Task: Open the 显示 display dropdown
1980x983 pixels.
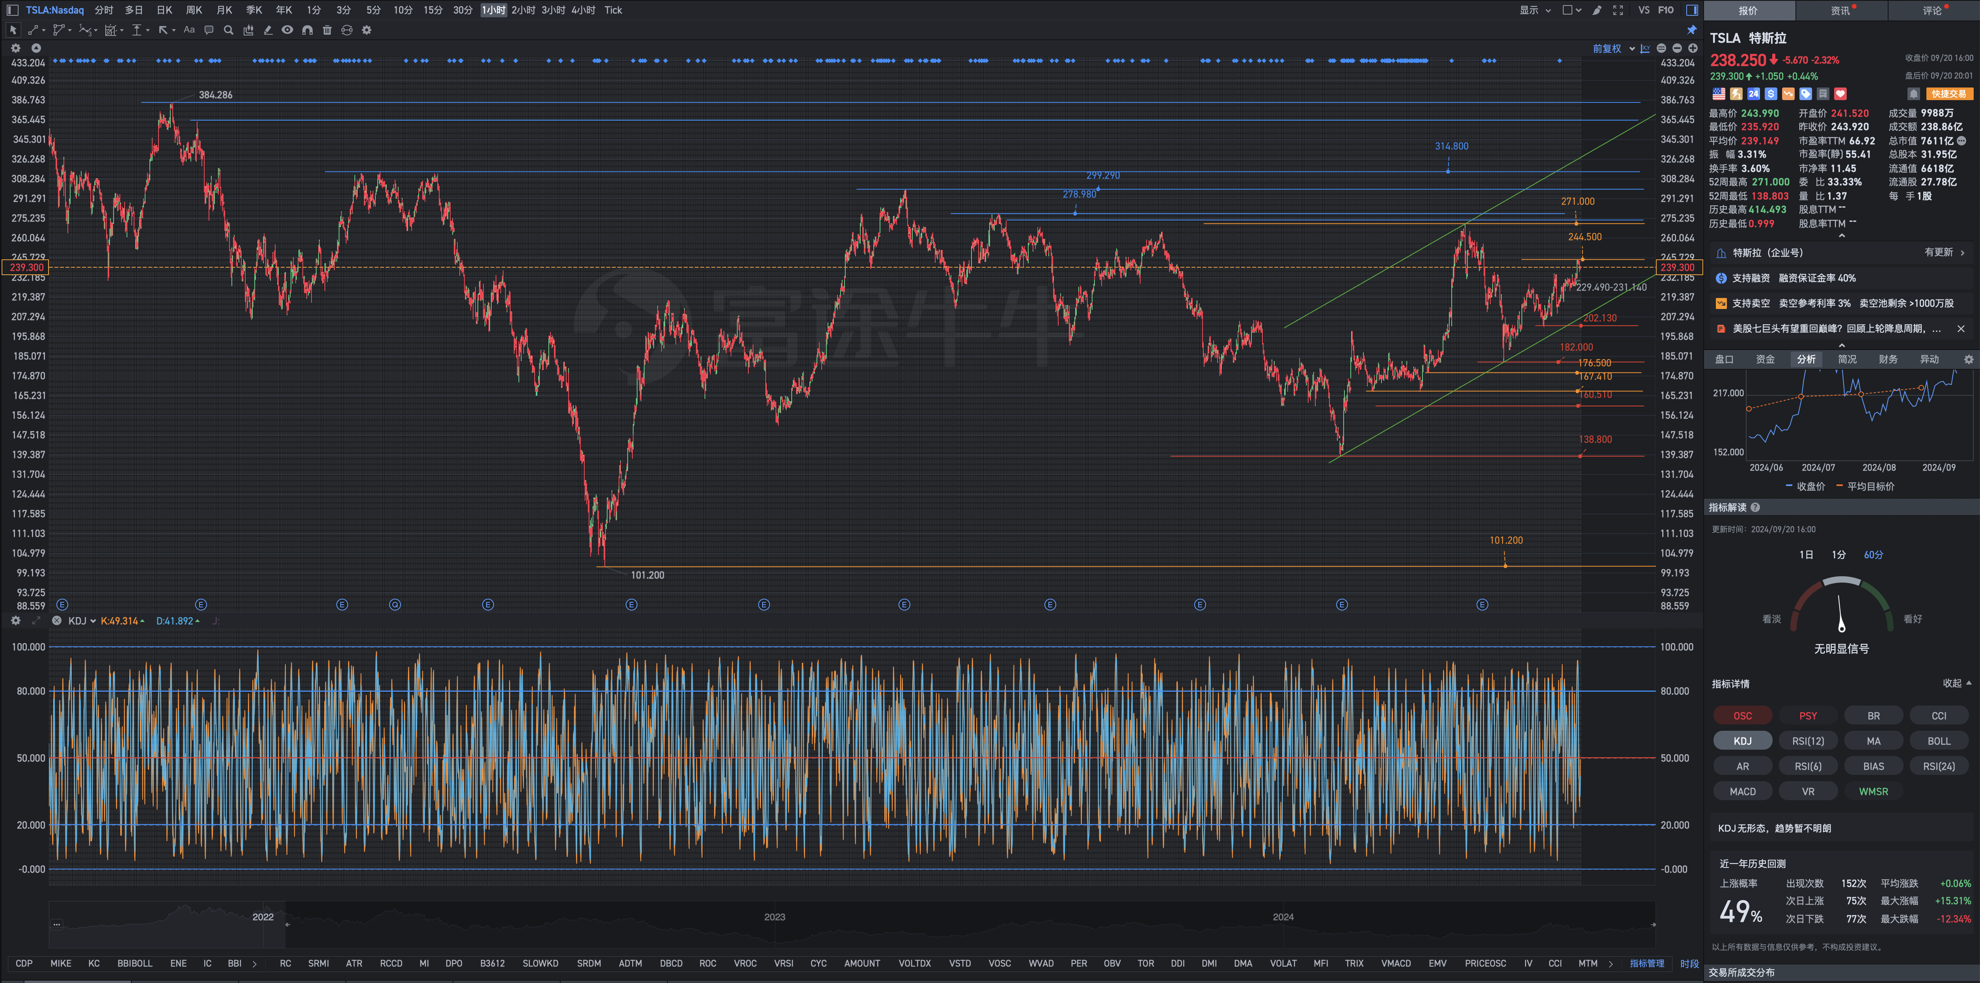Action: click(1535, 10)
